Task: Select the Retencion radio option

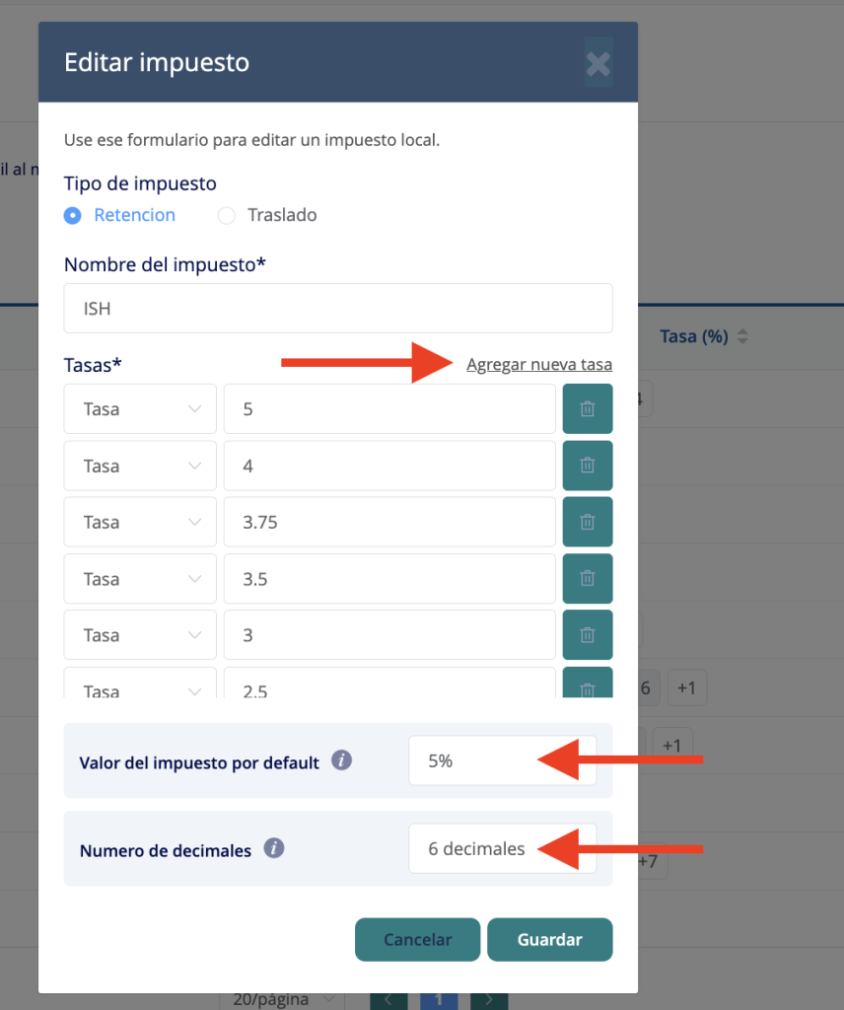Action: 73,215
